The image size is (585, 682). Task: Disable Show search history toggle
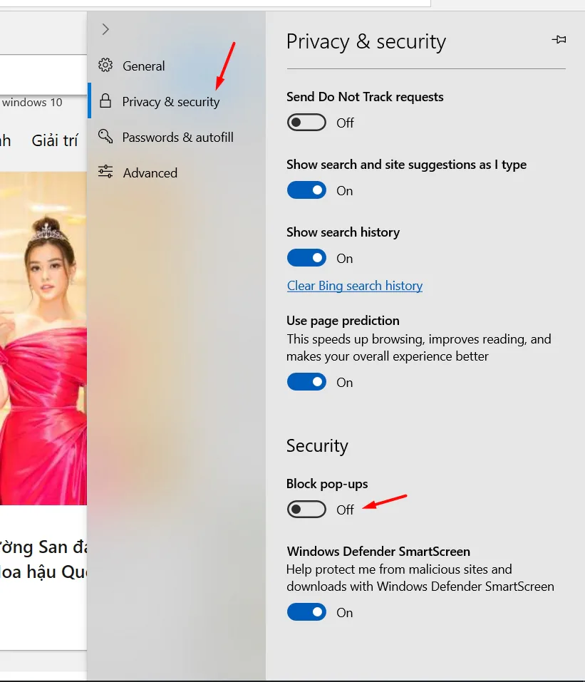pos(306,258)
